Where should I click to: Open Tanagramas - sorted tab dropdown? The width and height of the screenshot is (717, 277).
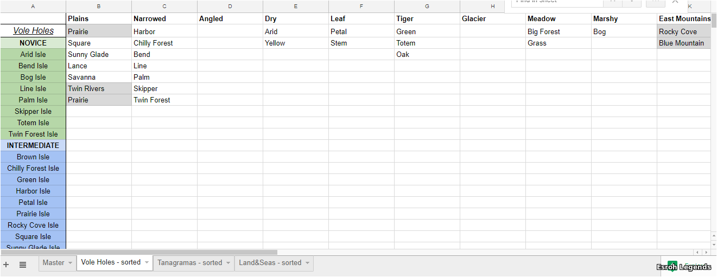(228, 263)
